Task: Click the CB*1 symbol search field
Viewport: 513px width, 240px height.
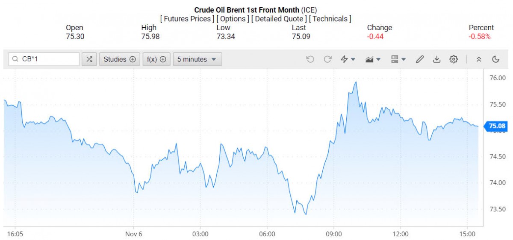Action: point(48,59)
